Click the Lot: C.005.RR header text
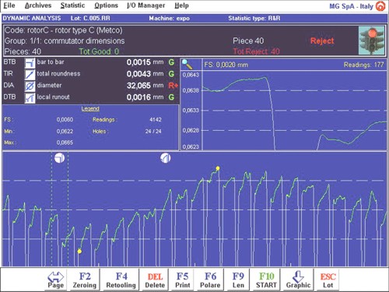Image resolution: width=389 pixels, height=292 pixels. [90, 18]
